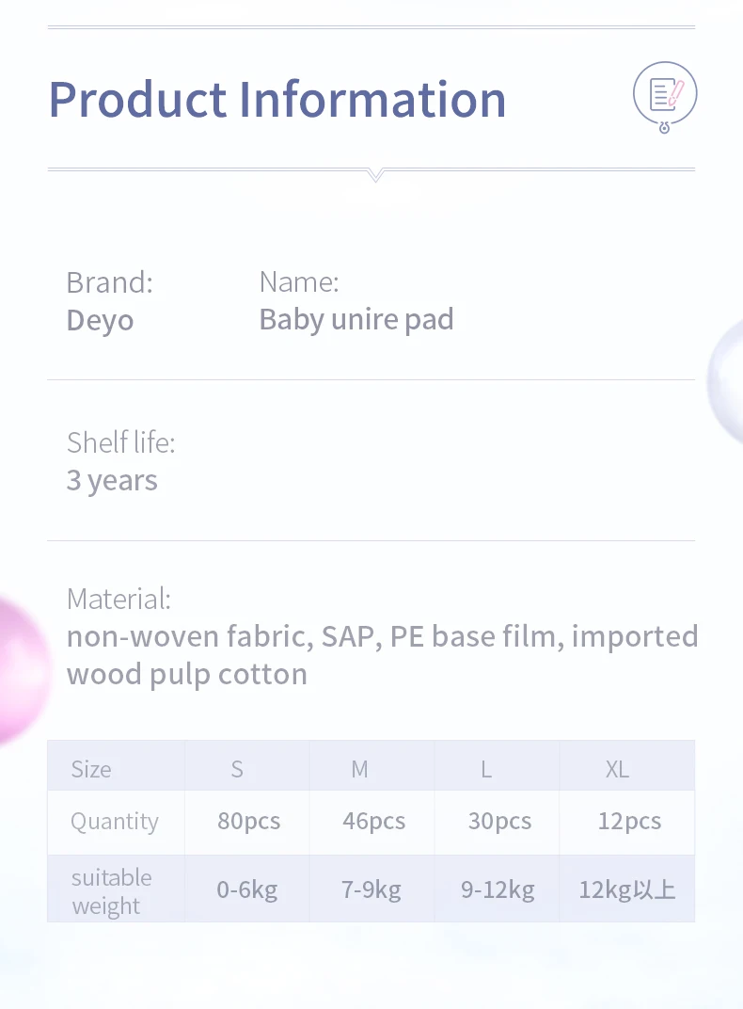This screenshot has height=1009, width=743.
Task: Select the Deyo brand value
Action: 100,320
